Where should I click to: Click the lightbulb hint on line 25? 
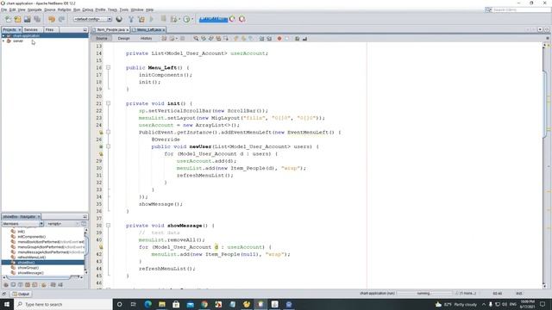pos(101,133)
